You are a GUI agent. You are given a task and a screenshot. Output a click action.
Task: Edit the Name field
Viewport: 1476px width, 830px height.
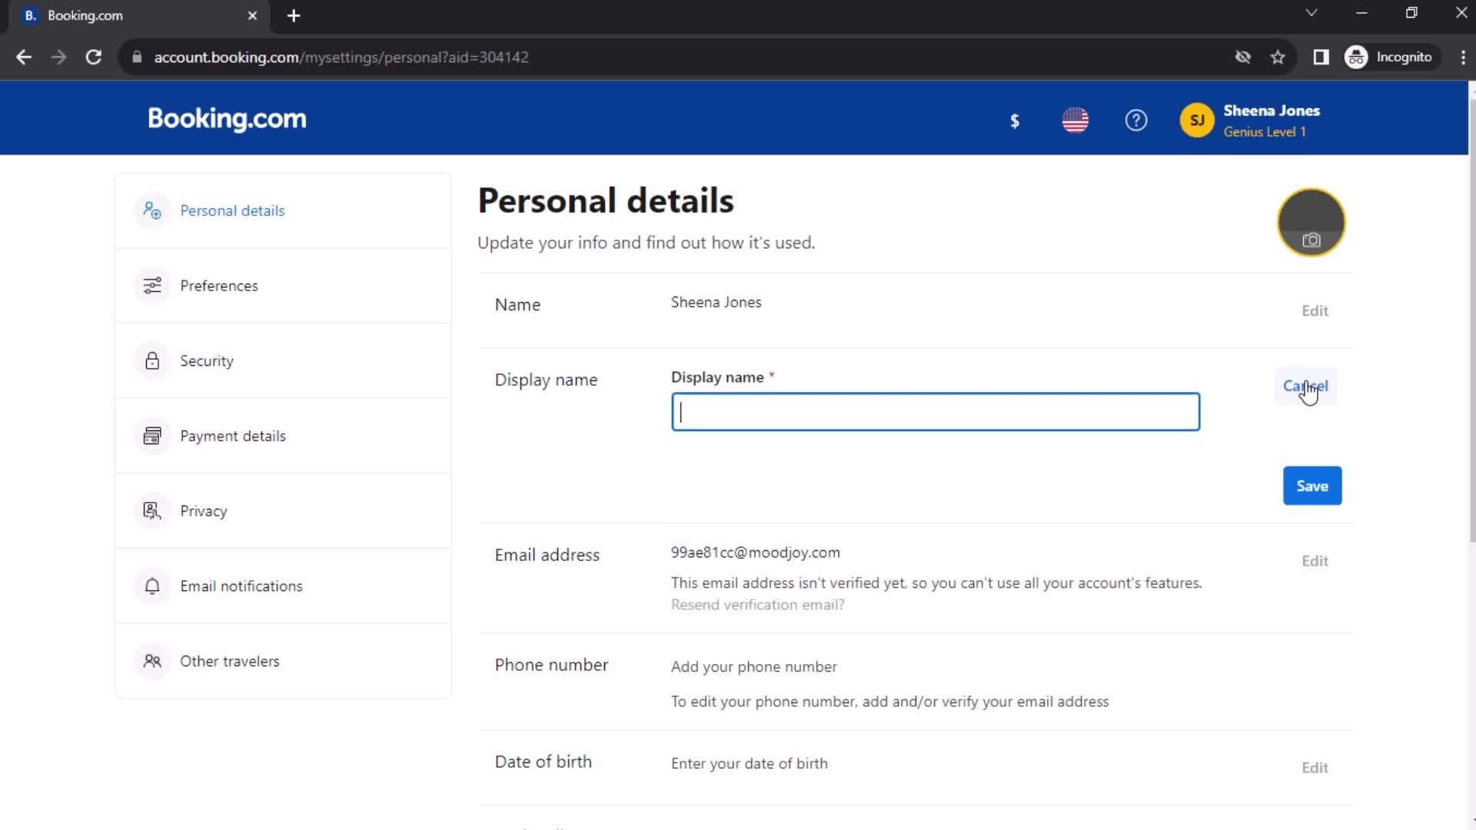point(1314,310)
